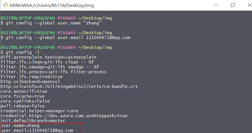Click the diff.astextplain.textconv output line
Viewport: 252px width, 133px height.
(48, 57)
